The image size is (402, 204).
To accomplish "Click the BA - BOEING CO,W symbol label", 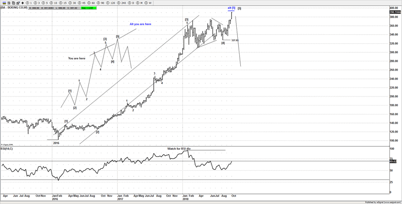I will pos(14,9).
